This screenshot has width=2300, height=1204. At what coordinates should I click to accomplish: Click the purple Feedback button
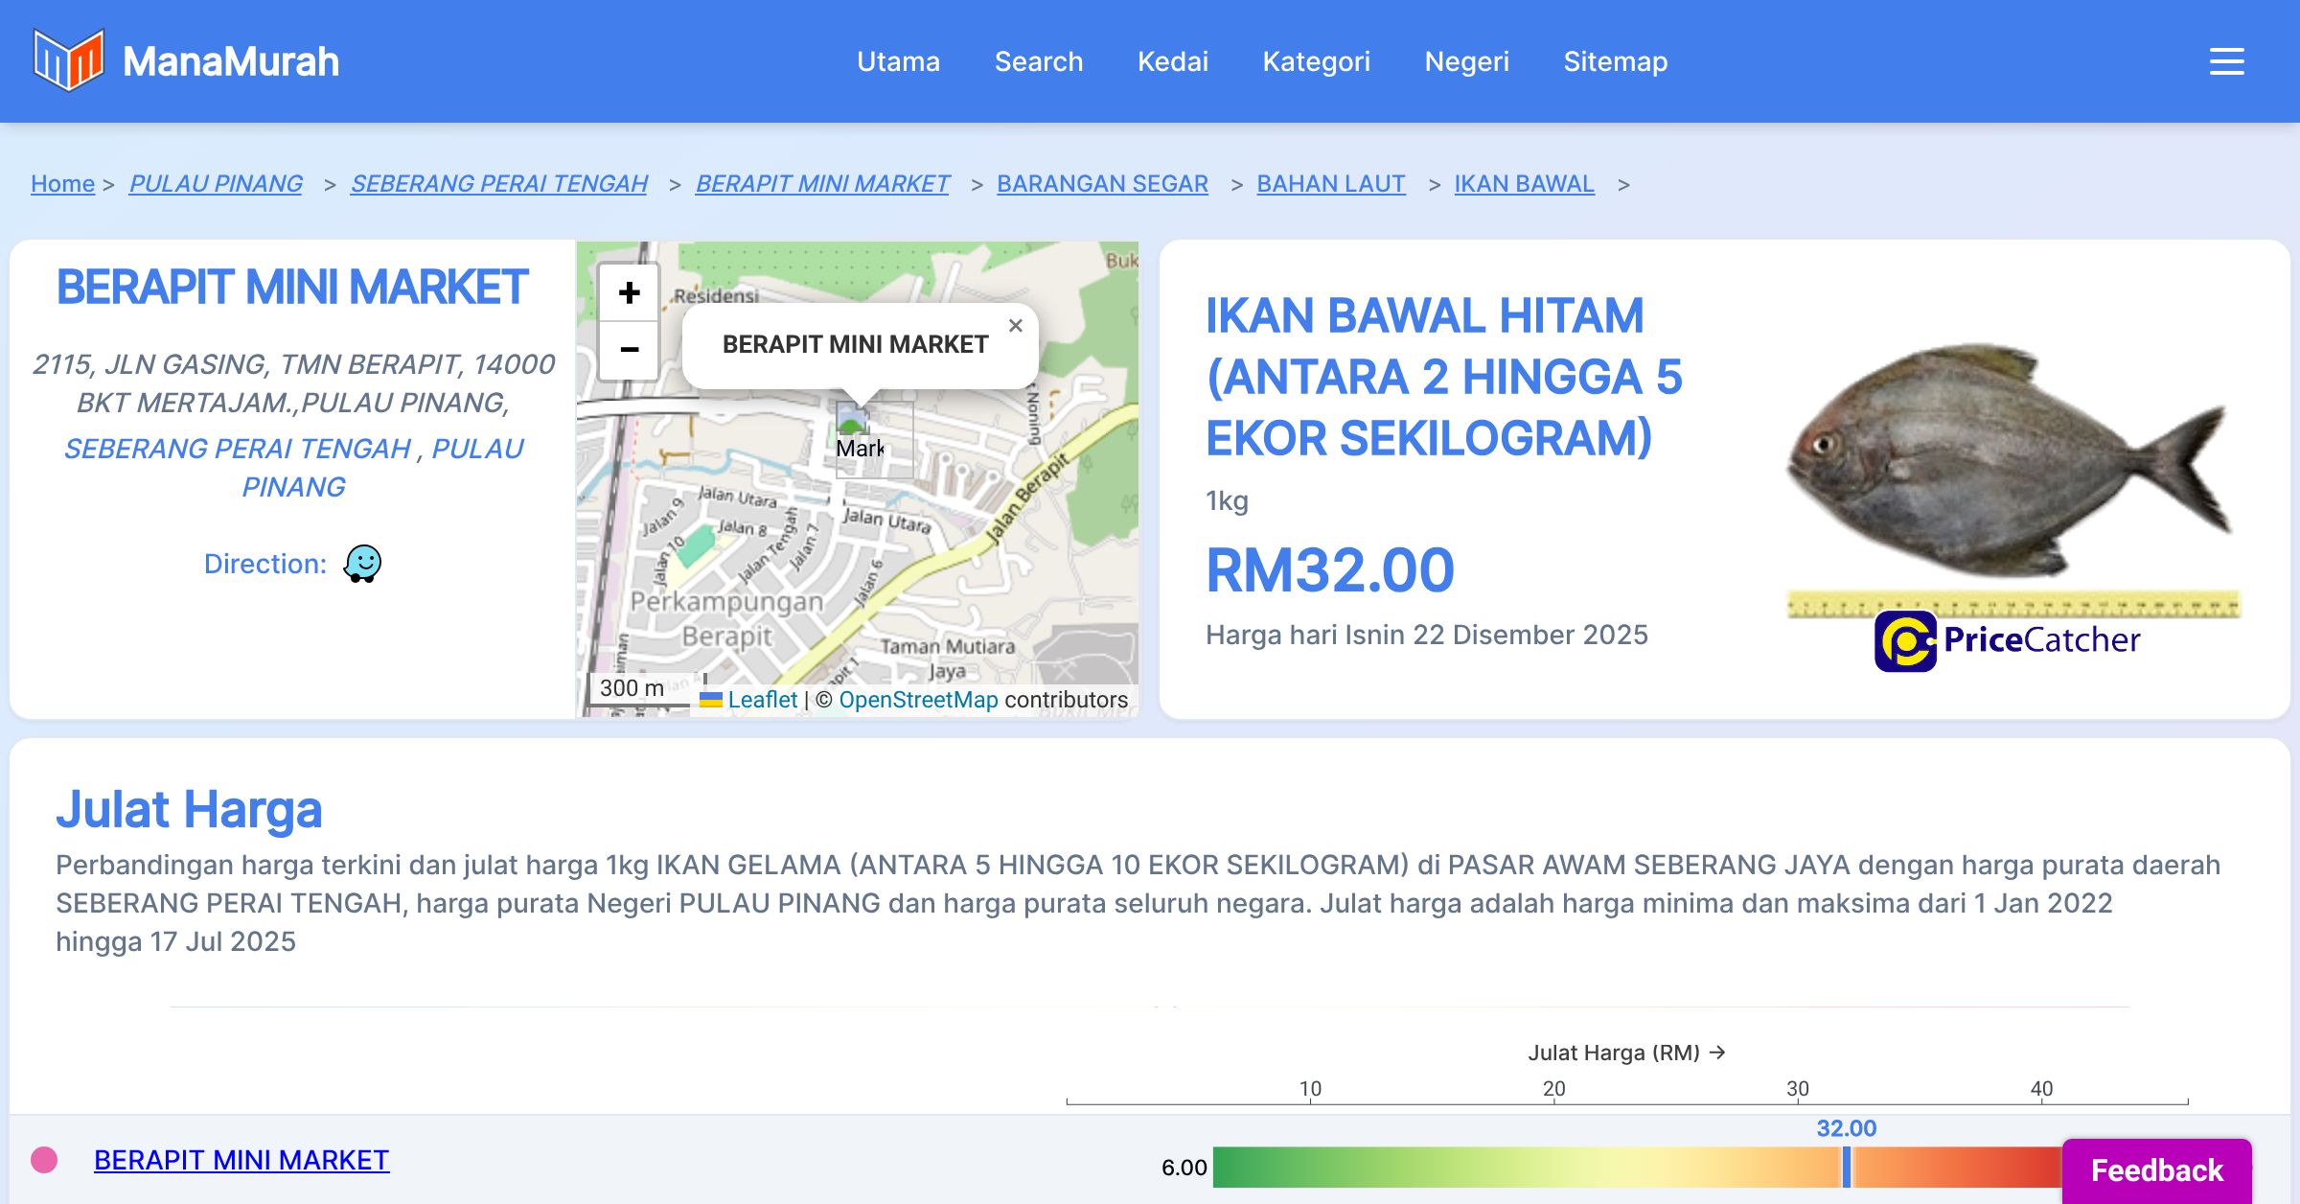tap(2156, 1169)
